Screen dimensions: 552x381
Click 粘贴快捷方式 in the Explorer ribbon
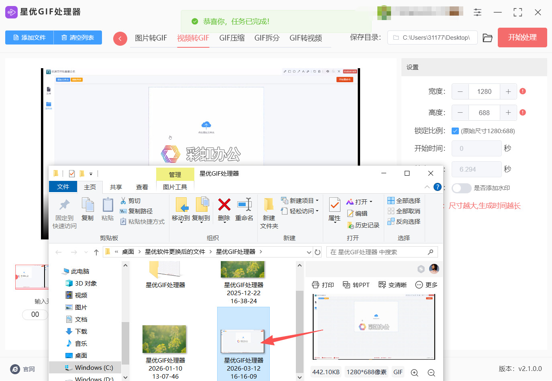click(x=142, y=222)
